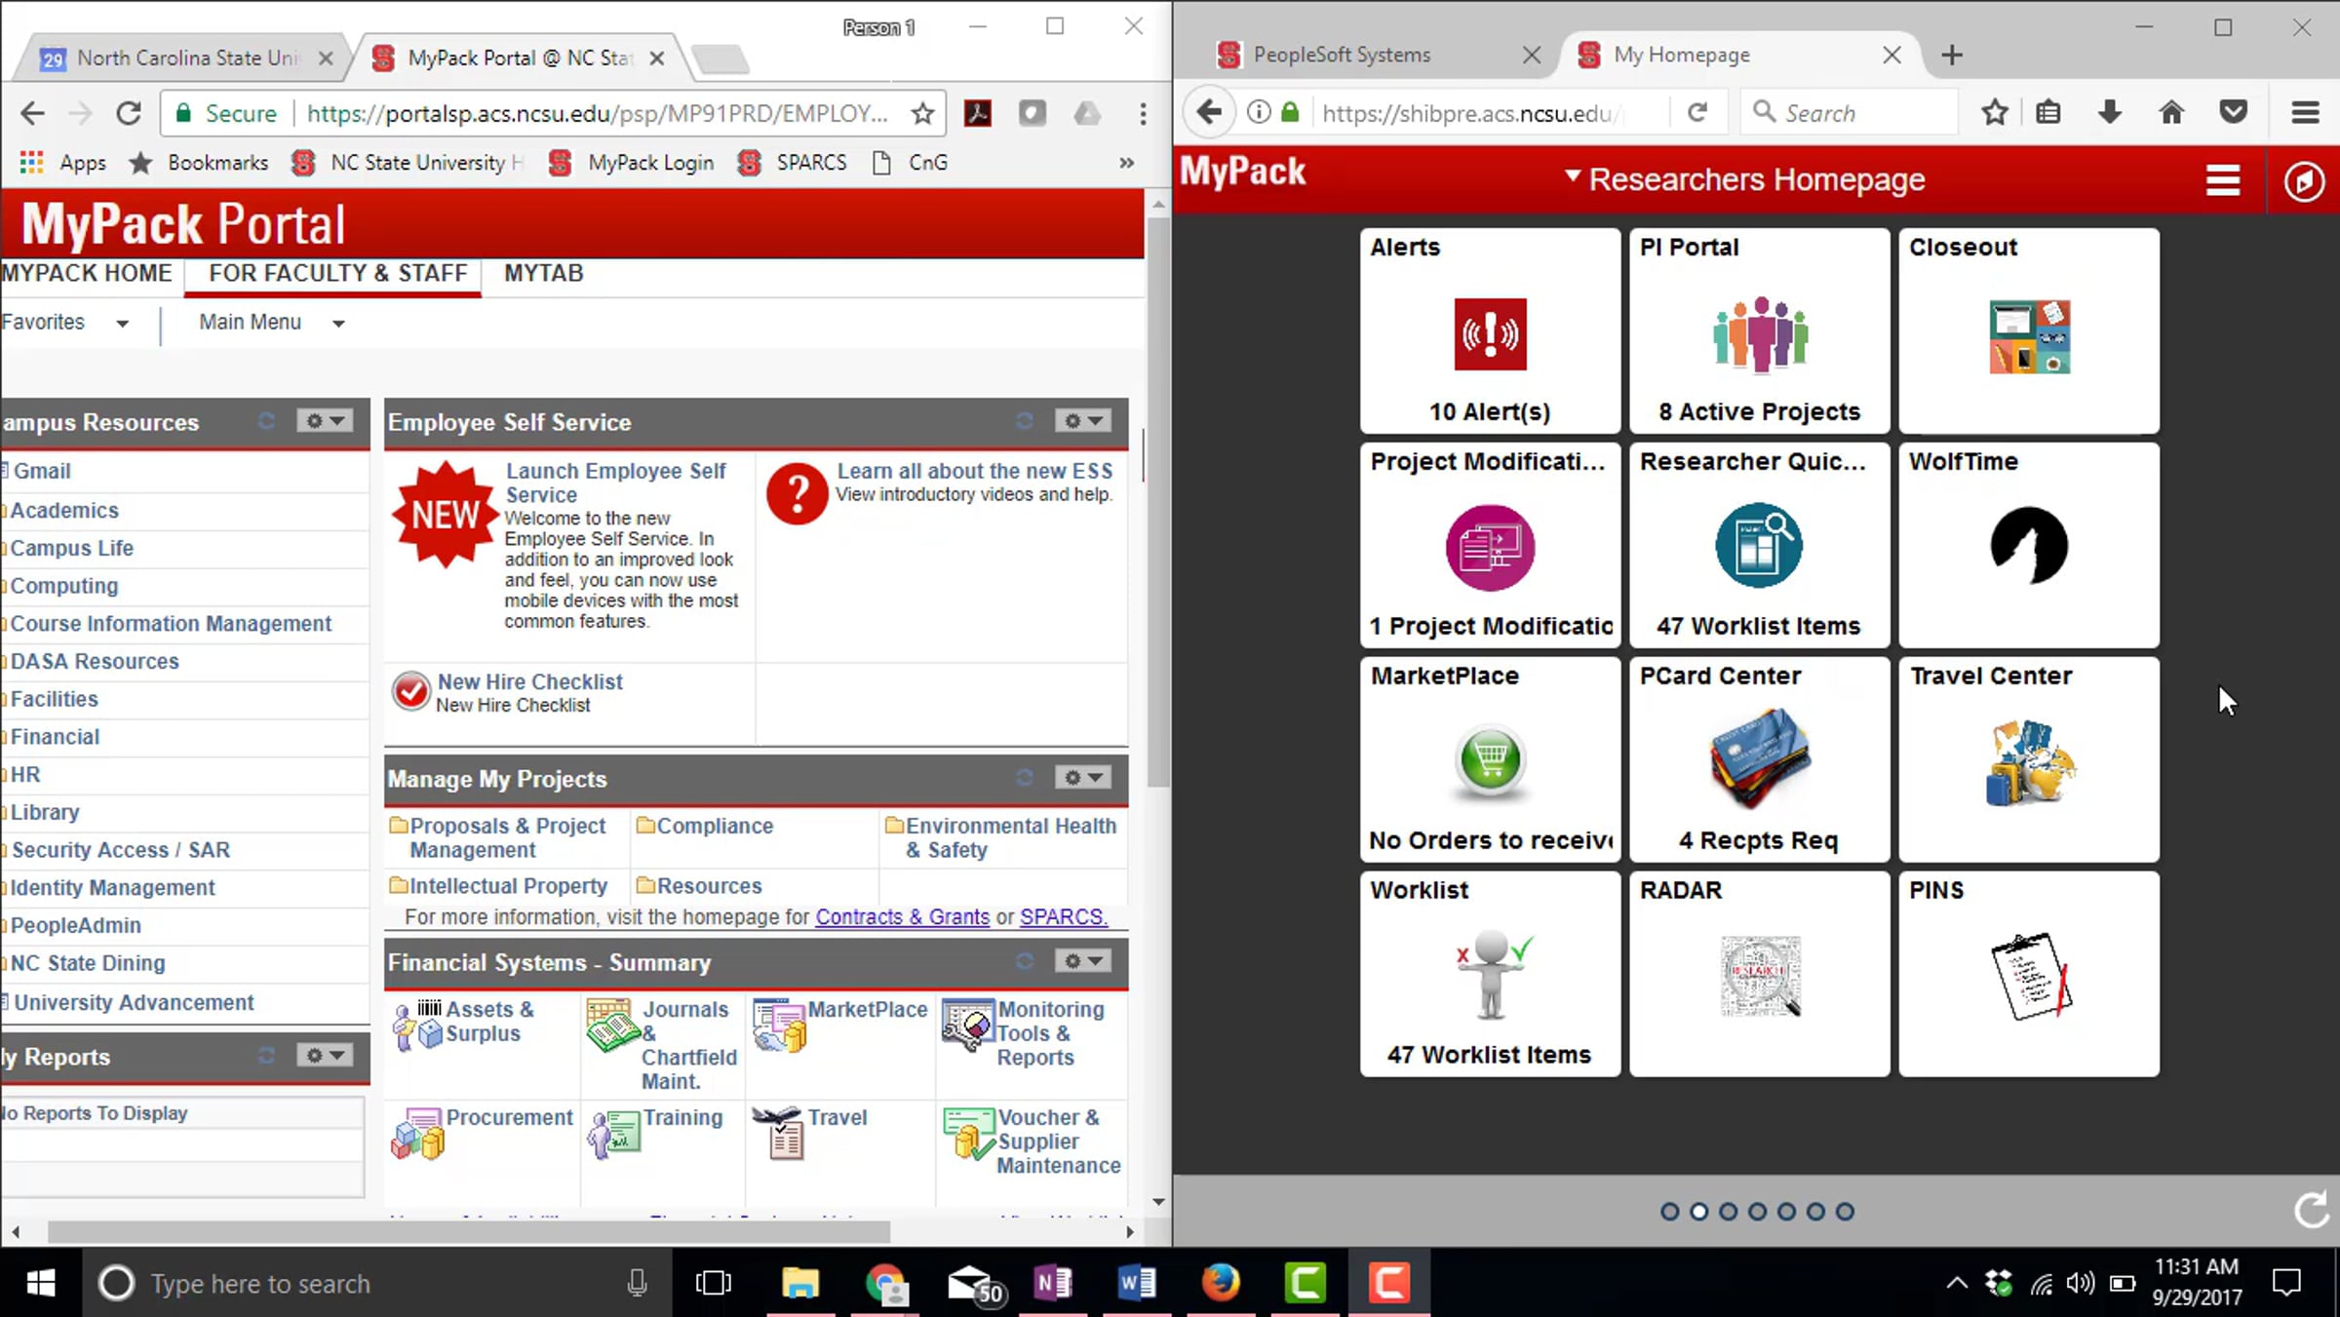The width and height of the screenshot is (2340, 1317).
Task: Open the NavBar compass icon
Action: tap(2304, 181)
